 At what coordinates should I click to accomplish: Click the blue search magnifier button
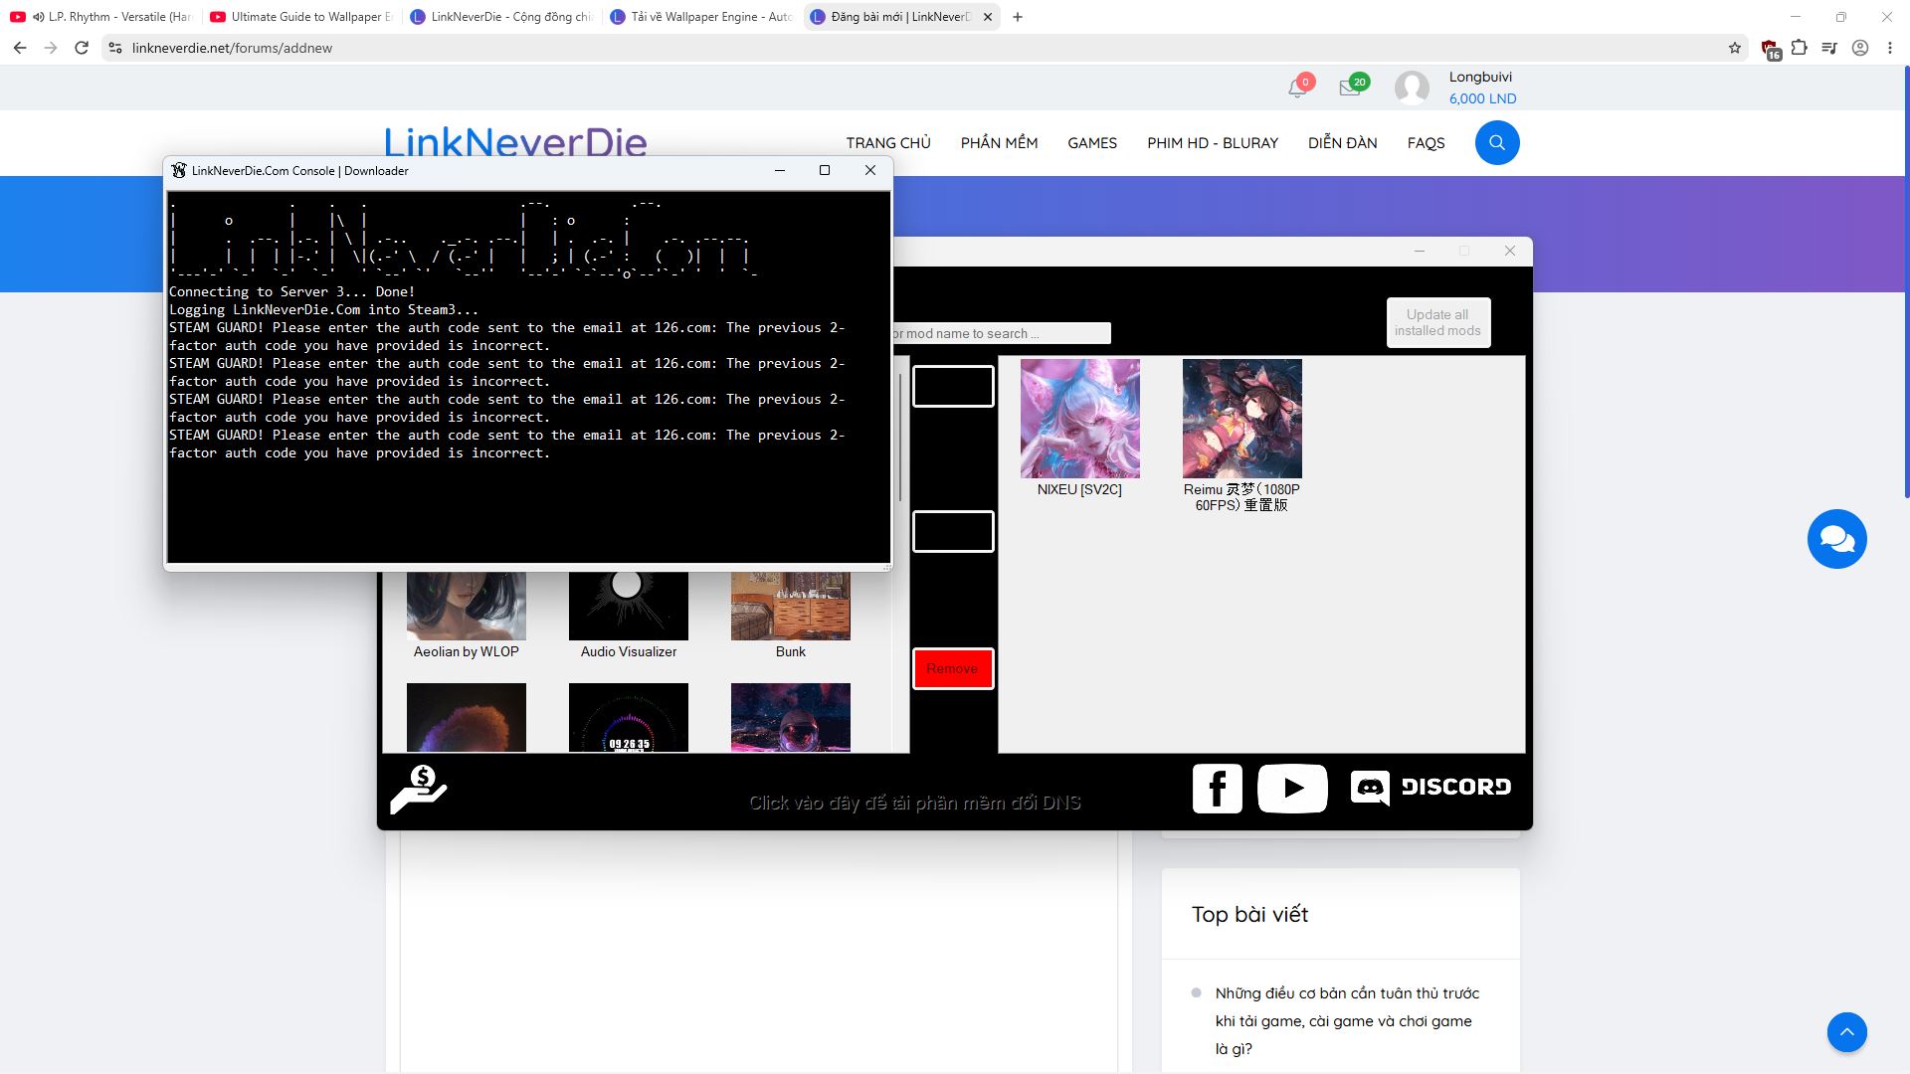click(x=1497, y=143)
